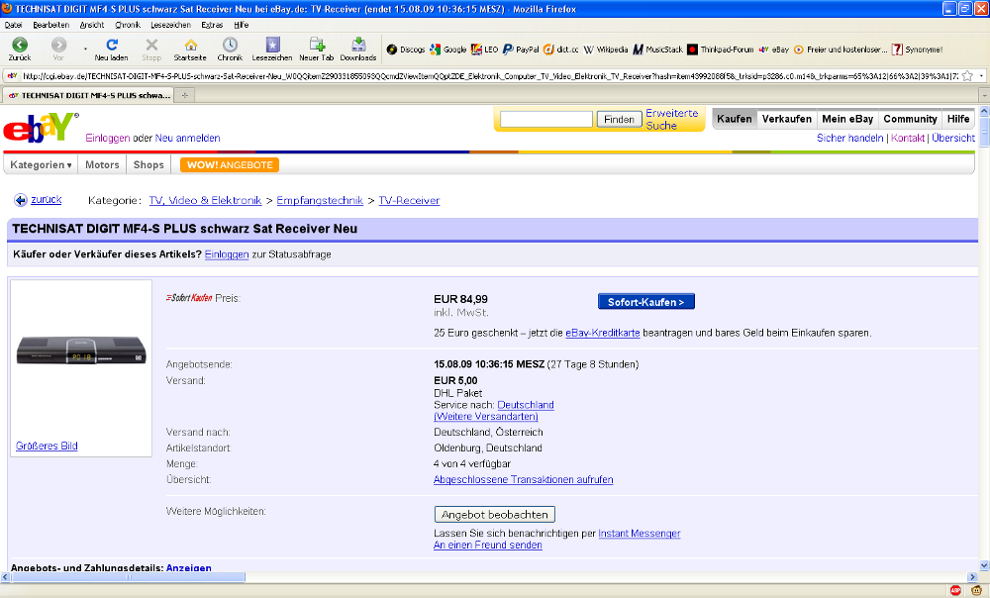Click the vertical scrollbar down arrow
This screenshot has width=990, height=598.
[x=984, y=565]
